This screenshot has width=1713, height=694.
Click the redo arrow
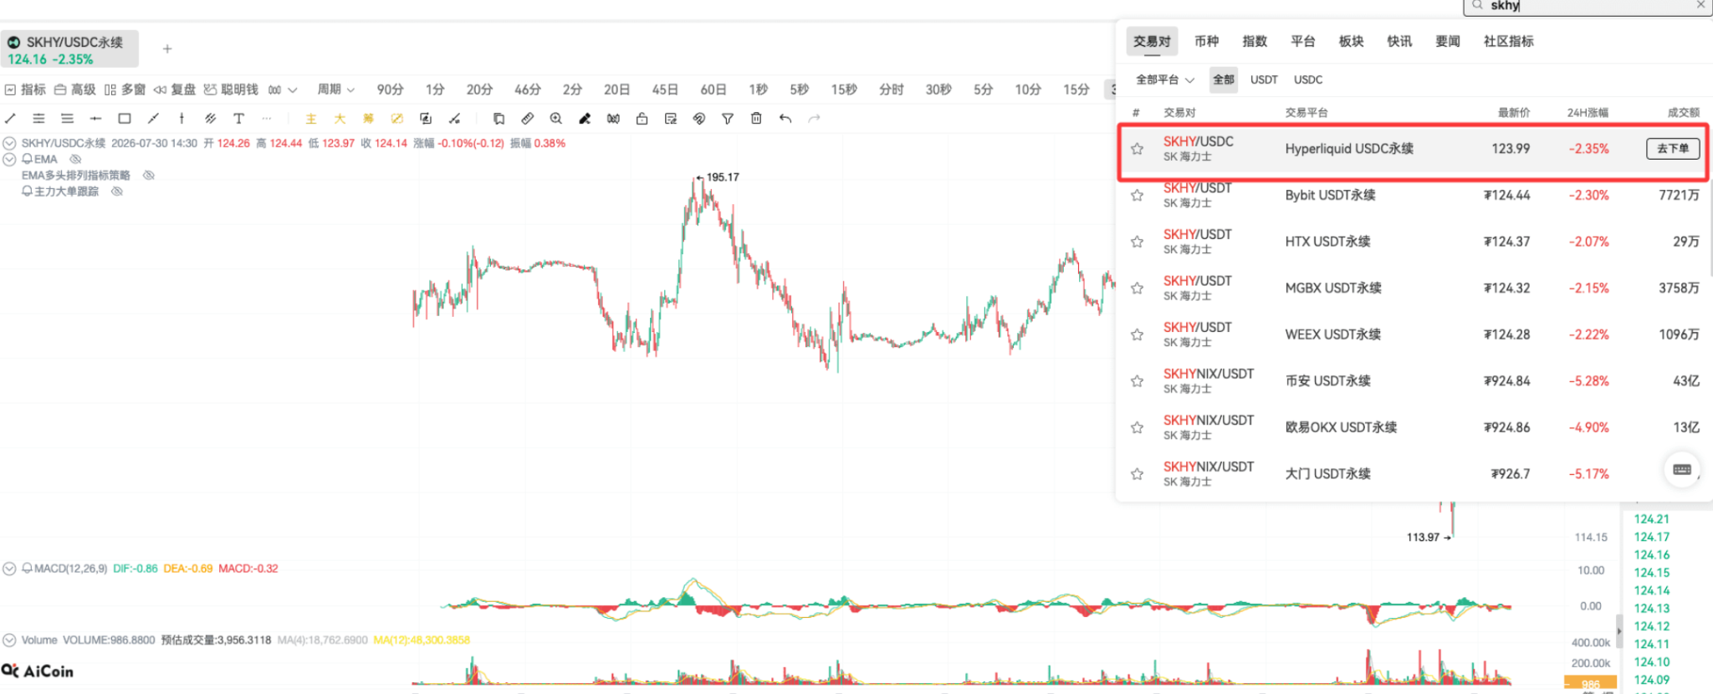pyautogui.click(x=814, y=119)
